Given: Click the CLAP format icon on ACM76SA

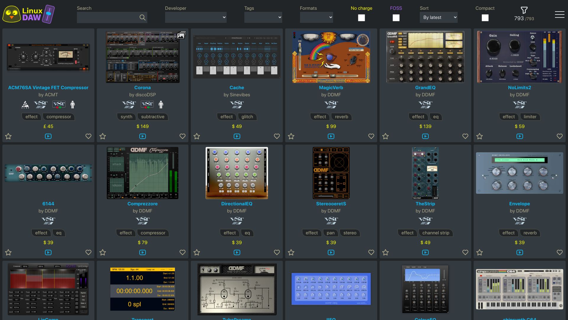Looking at the screenshot, I should pyautogui.click(x=25, y=104).
